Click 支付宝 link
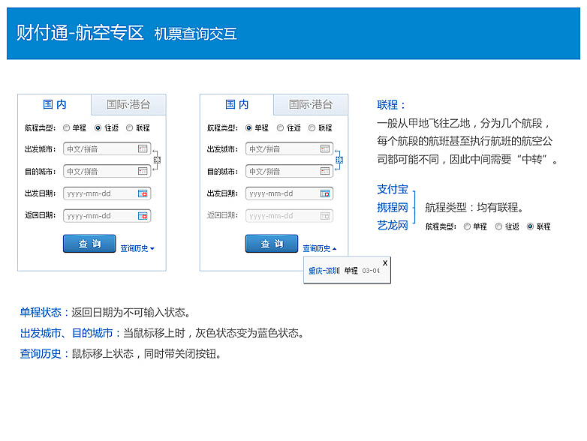Image resolution: width=587 pixels, height=441 pixels. point(393,189)
